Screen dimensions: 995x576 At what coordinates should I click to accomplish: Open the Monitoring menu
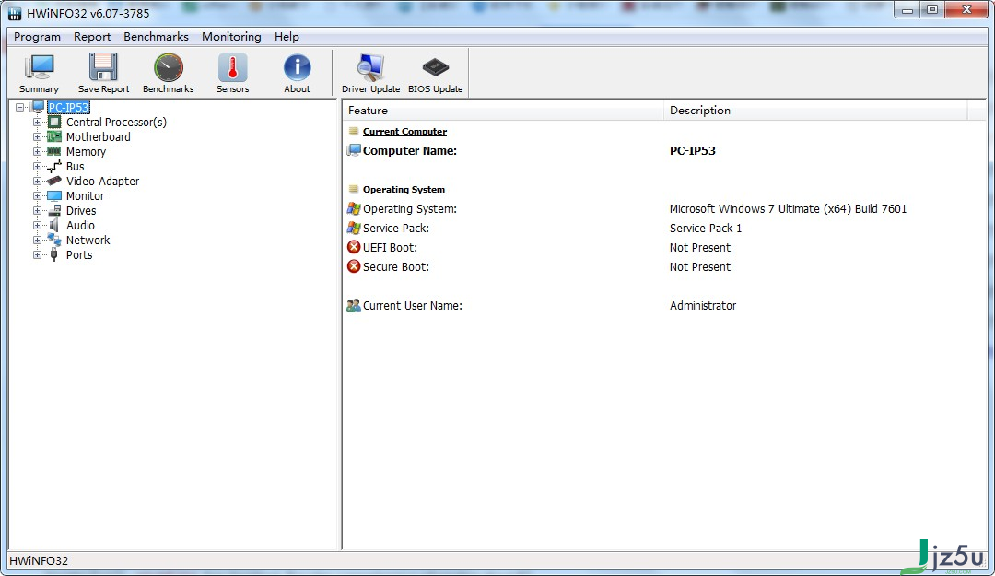click(231, 37)
